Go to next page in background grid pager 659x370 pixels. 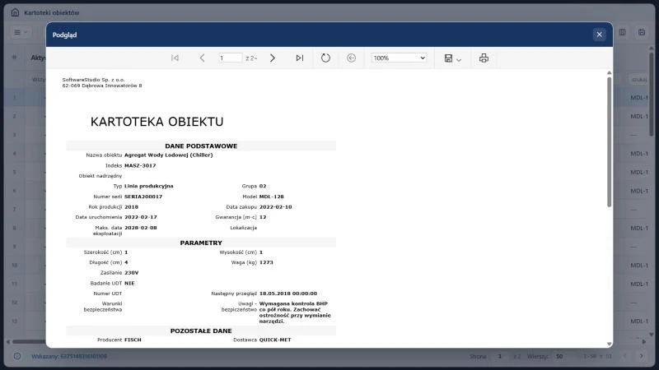pyautogui.click(x=642, y=356)
